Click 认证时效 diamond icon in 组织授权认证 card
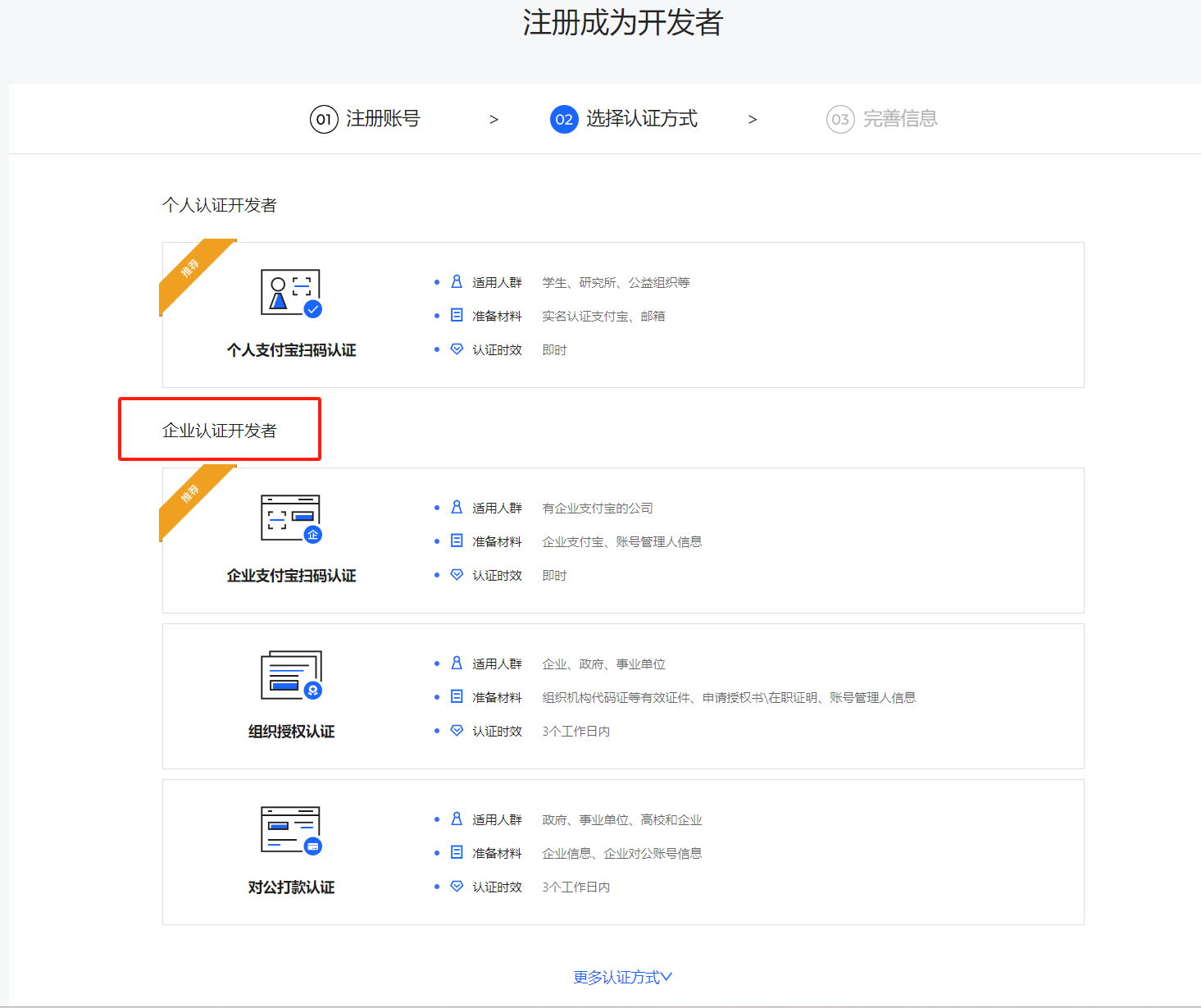1201x1008 pixels. (457, 731)
